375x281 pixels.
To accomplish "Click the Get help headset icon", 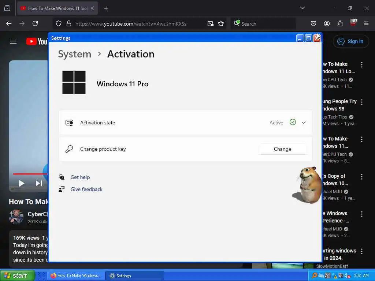I will point(62,177).
